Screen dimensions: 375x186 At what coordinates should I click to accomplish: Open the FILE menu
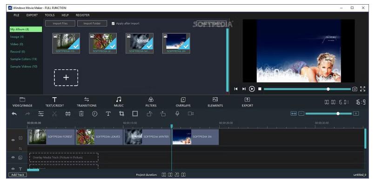[16, 15]
